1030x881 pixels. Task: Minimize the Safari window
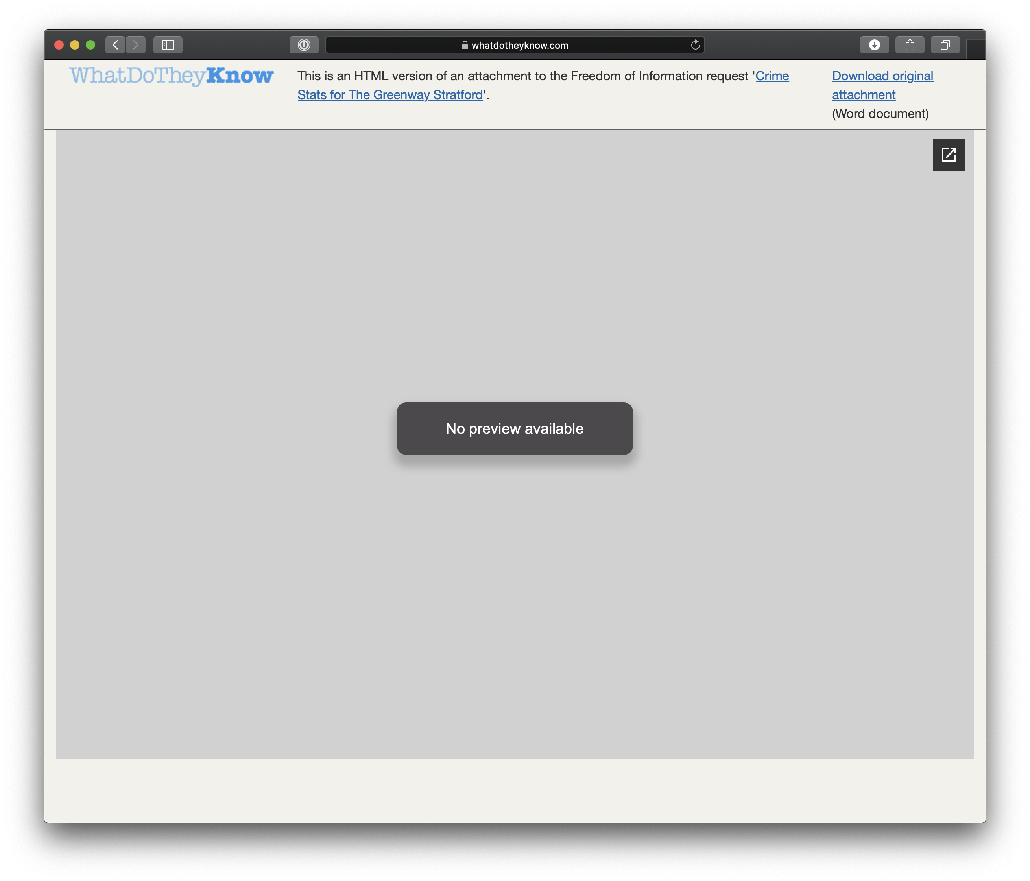coord(75,45)
